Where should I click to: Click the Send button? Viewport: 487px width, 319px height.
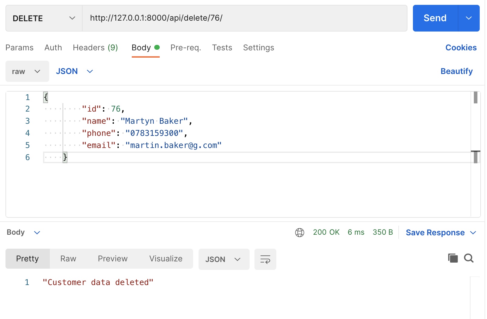[435, 18]
